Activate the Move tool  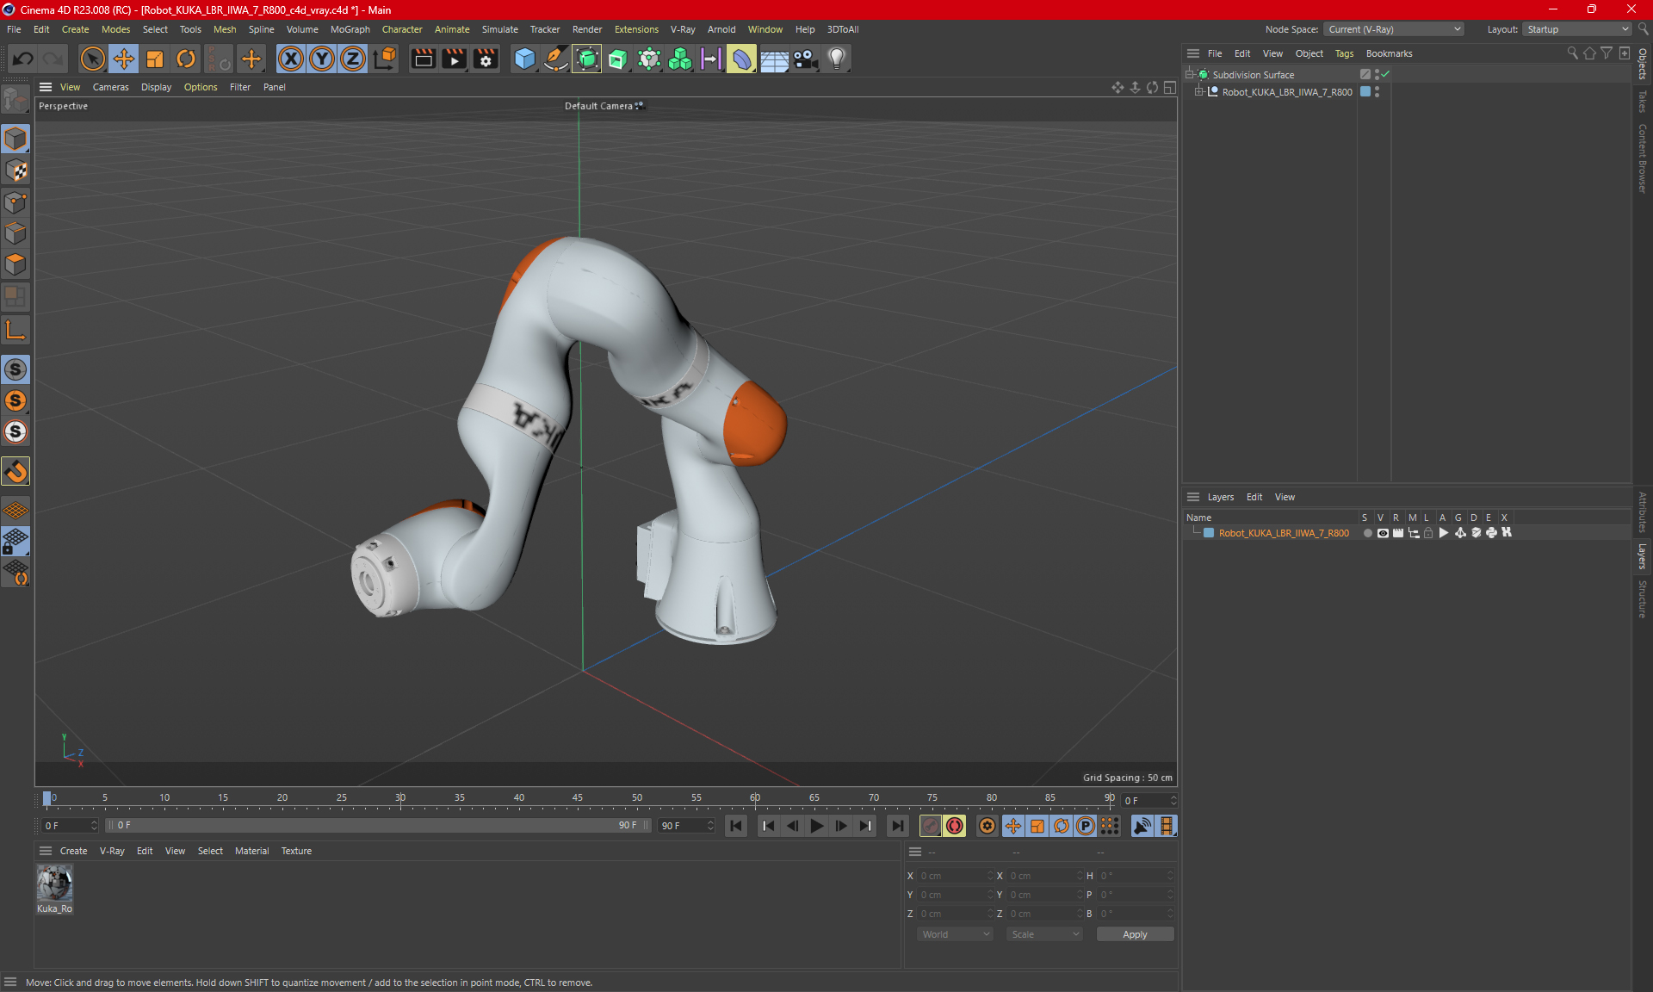click(x=124, y=59)
